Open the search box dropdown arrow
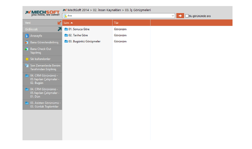This screenshot has width=252, height=149. tap(173, 16)
